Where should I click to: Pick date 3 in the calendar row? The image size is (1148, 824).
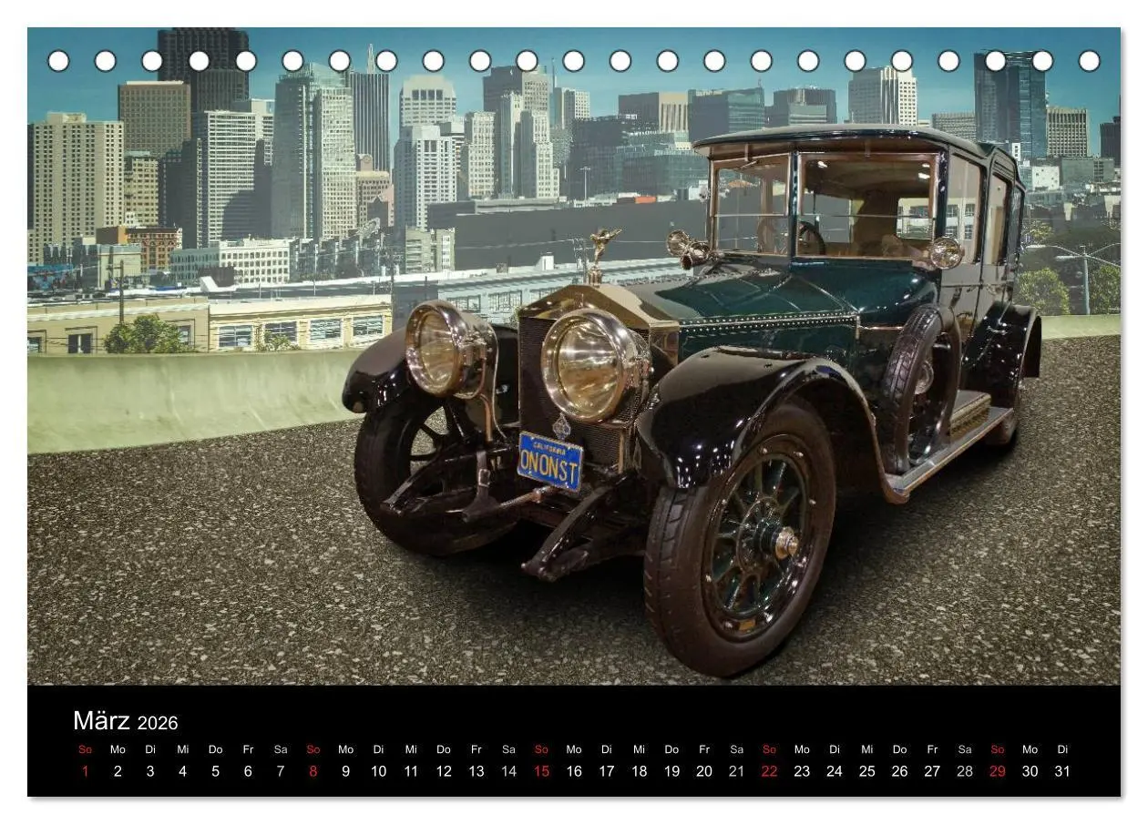[150, 771]
